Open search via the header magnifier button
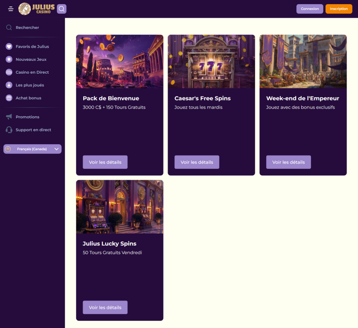358x328 pixels. coord(62,9)
